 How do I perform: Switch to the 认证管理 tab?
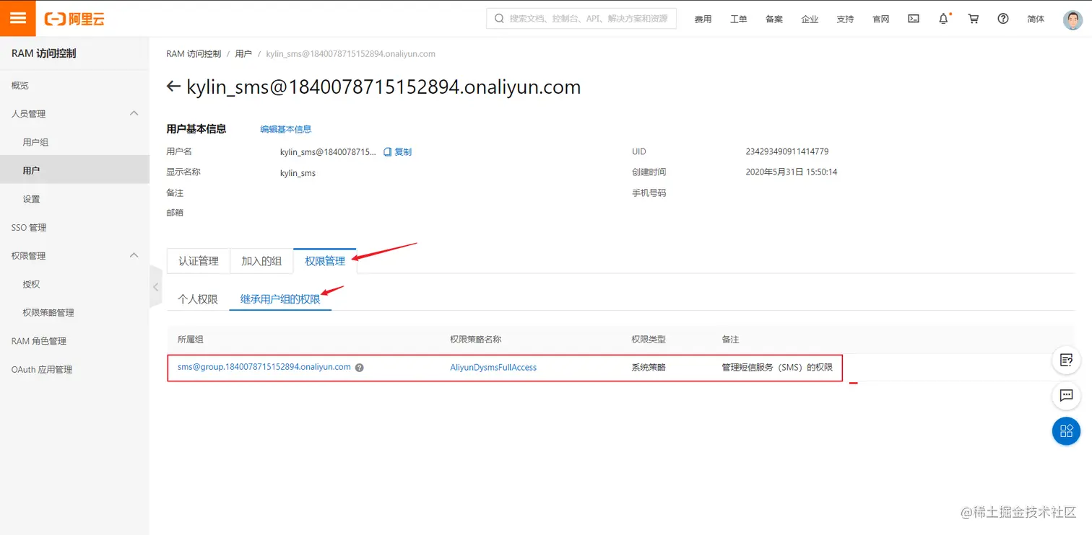199,261
